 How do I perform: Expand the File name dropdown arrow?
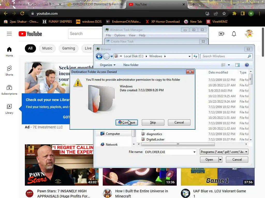pos(194,152)
